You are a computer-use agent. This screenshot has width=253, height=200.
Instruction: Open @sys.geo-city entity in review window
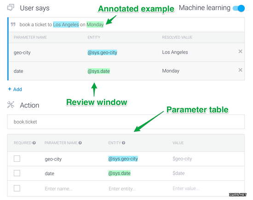tap(102, 52)
